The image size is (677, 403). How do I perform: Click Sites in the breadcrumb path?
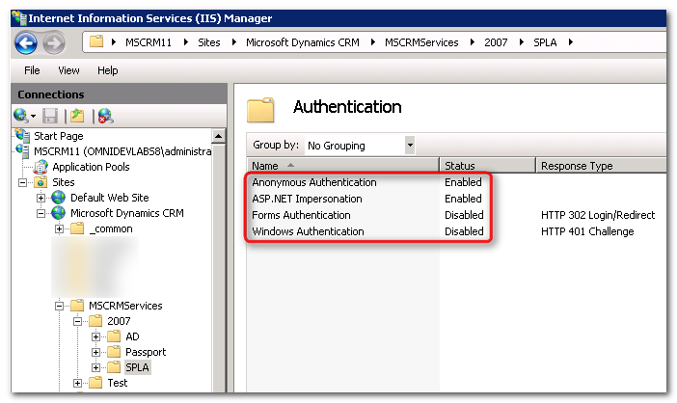[x=209, y=42]
